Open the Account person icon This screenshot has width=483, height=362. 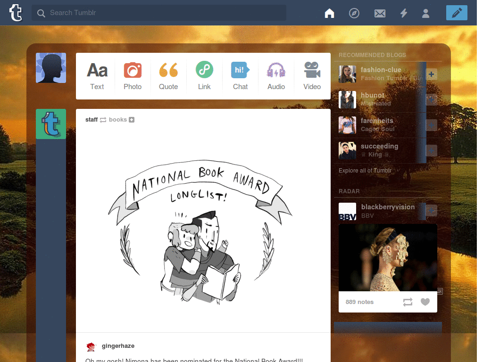coord(426,13)
